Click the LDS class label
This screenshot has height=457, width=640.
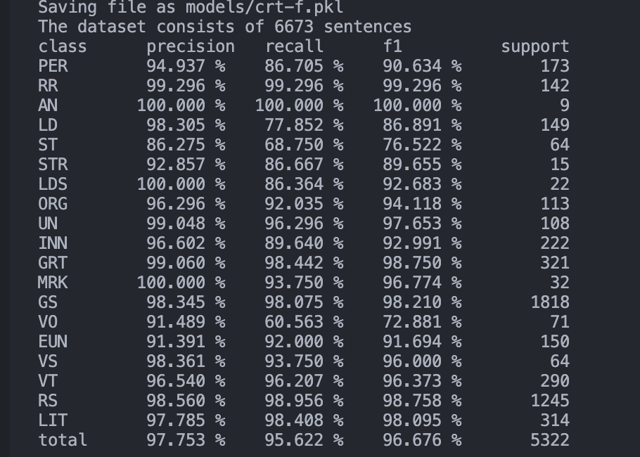pos(53,184)
